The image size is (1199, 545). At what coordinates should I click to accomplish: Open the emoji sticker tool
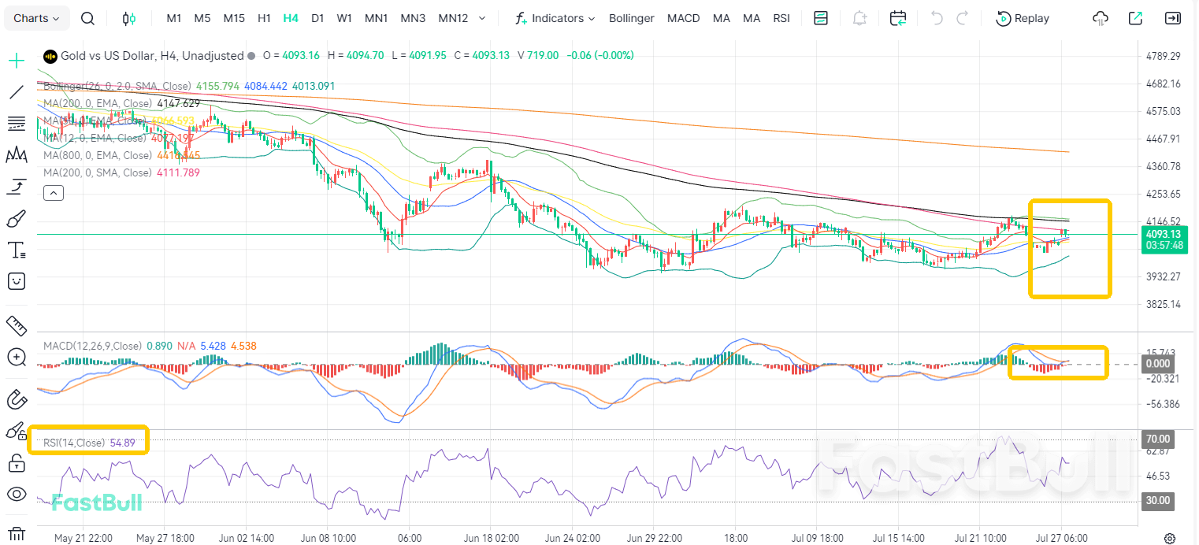point(17,281)
